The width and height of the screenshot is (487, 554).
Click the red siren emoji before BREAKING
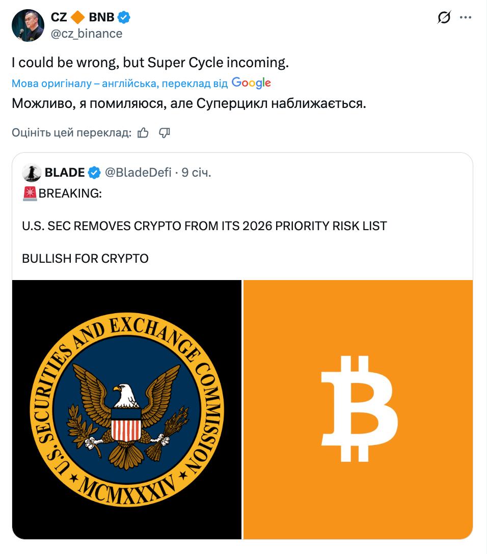point(30,194)
